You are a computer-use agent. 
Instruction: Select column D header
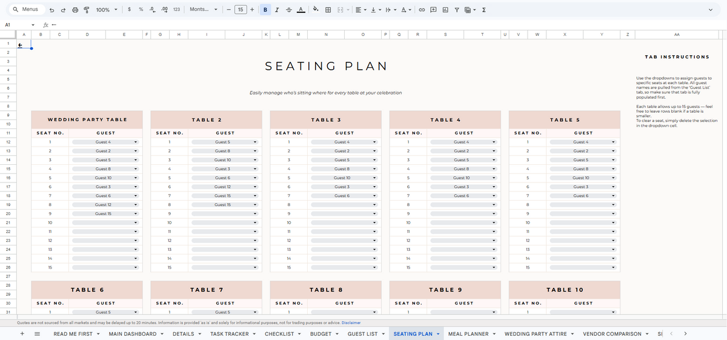[x=87, y=35]
